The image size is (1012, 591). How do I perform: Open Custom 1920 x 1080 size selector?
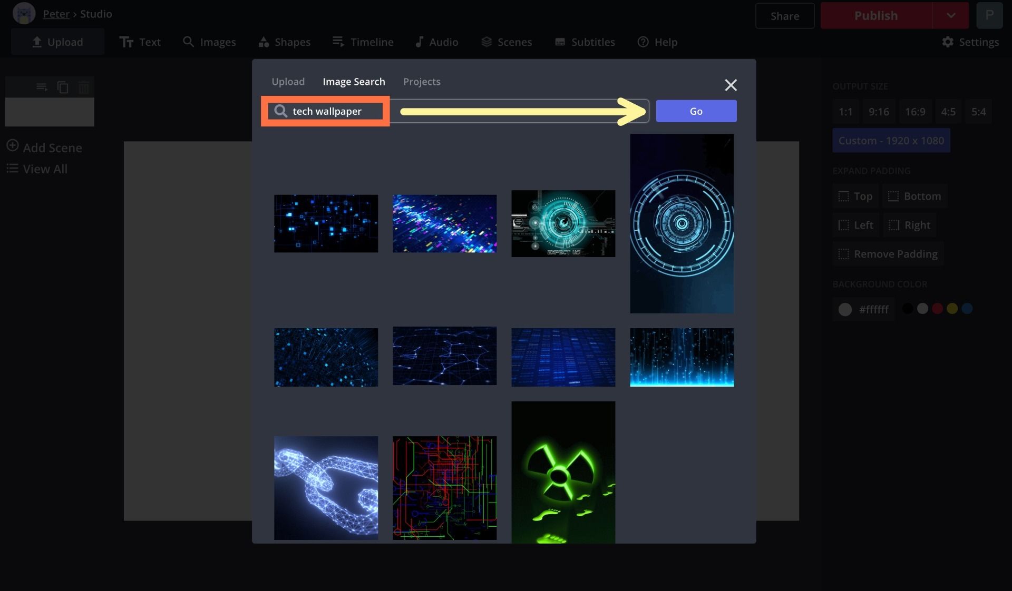(891, 141)
